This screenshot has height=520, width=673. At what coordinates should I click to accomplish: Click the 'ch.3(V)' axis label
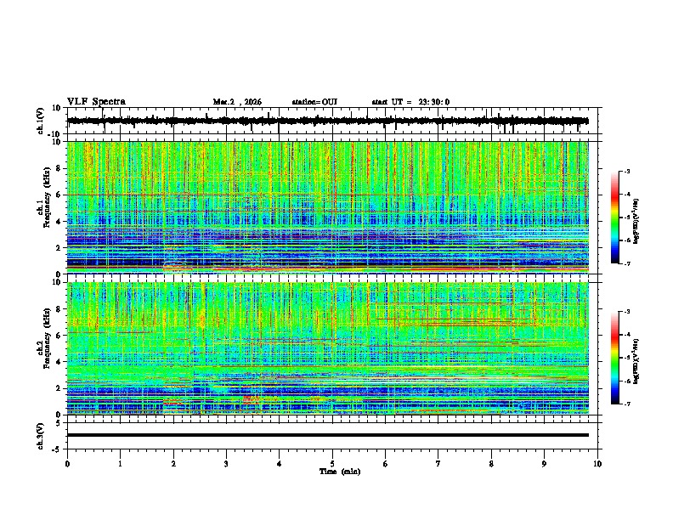tap(41, 437)
